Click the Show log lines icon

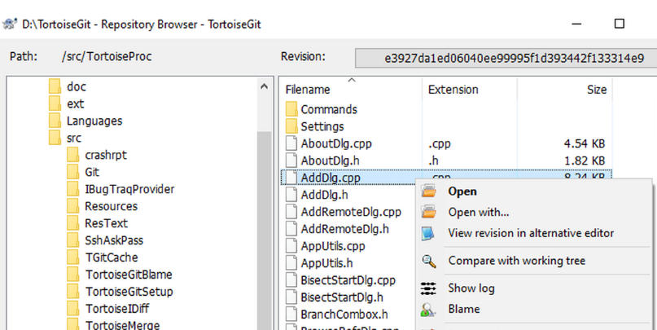pos(428,288)
